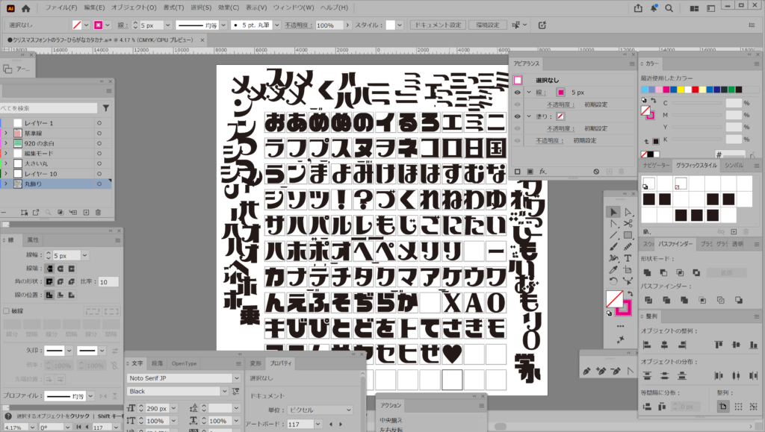
Task: Switch to the ナビゲーター tab
Action: point(655,165)
